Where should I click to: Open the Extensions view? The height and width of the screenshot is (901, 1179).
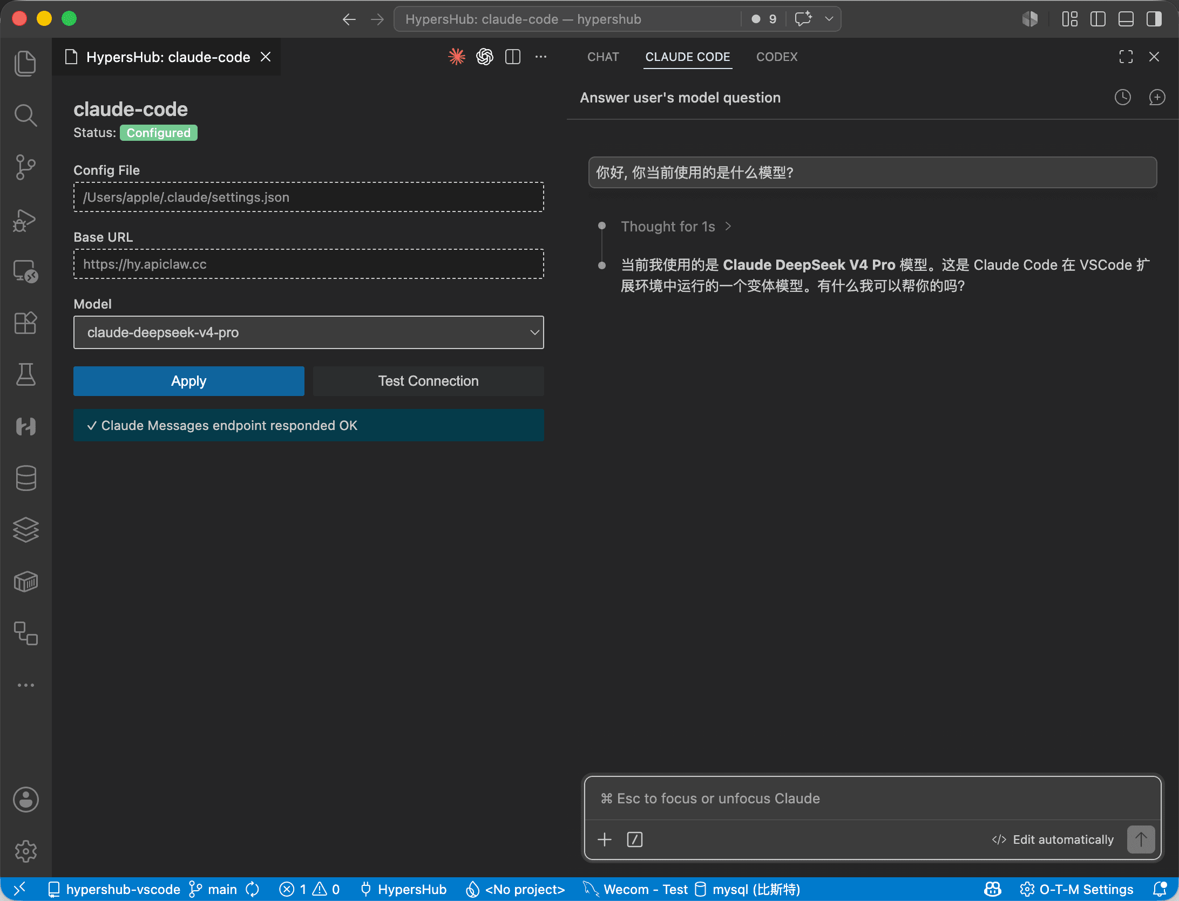[25, 323]
